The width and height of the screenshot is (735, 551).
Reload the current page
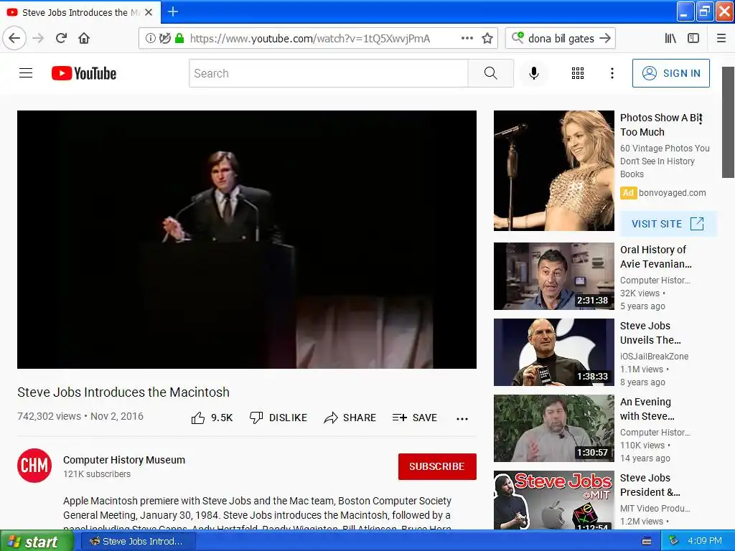pyautogui.click(x=62, y=38)
